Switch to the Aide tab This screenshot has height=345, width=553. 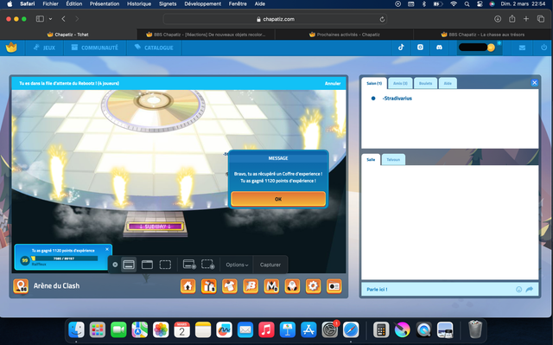tap(448, 83)
